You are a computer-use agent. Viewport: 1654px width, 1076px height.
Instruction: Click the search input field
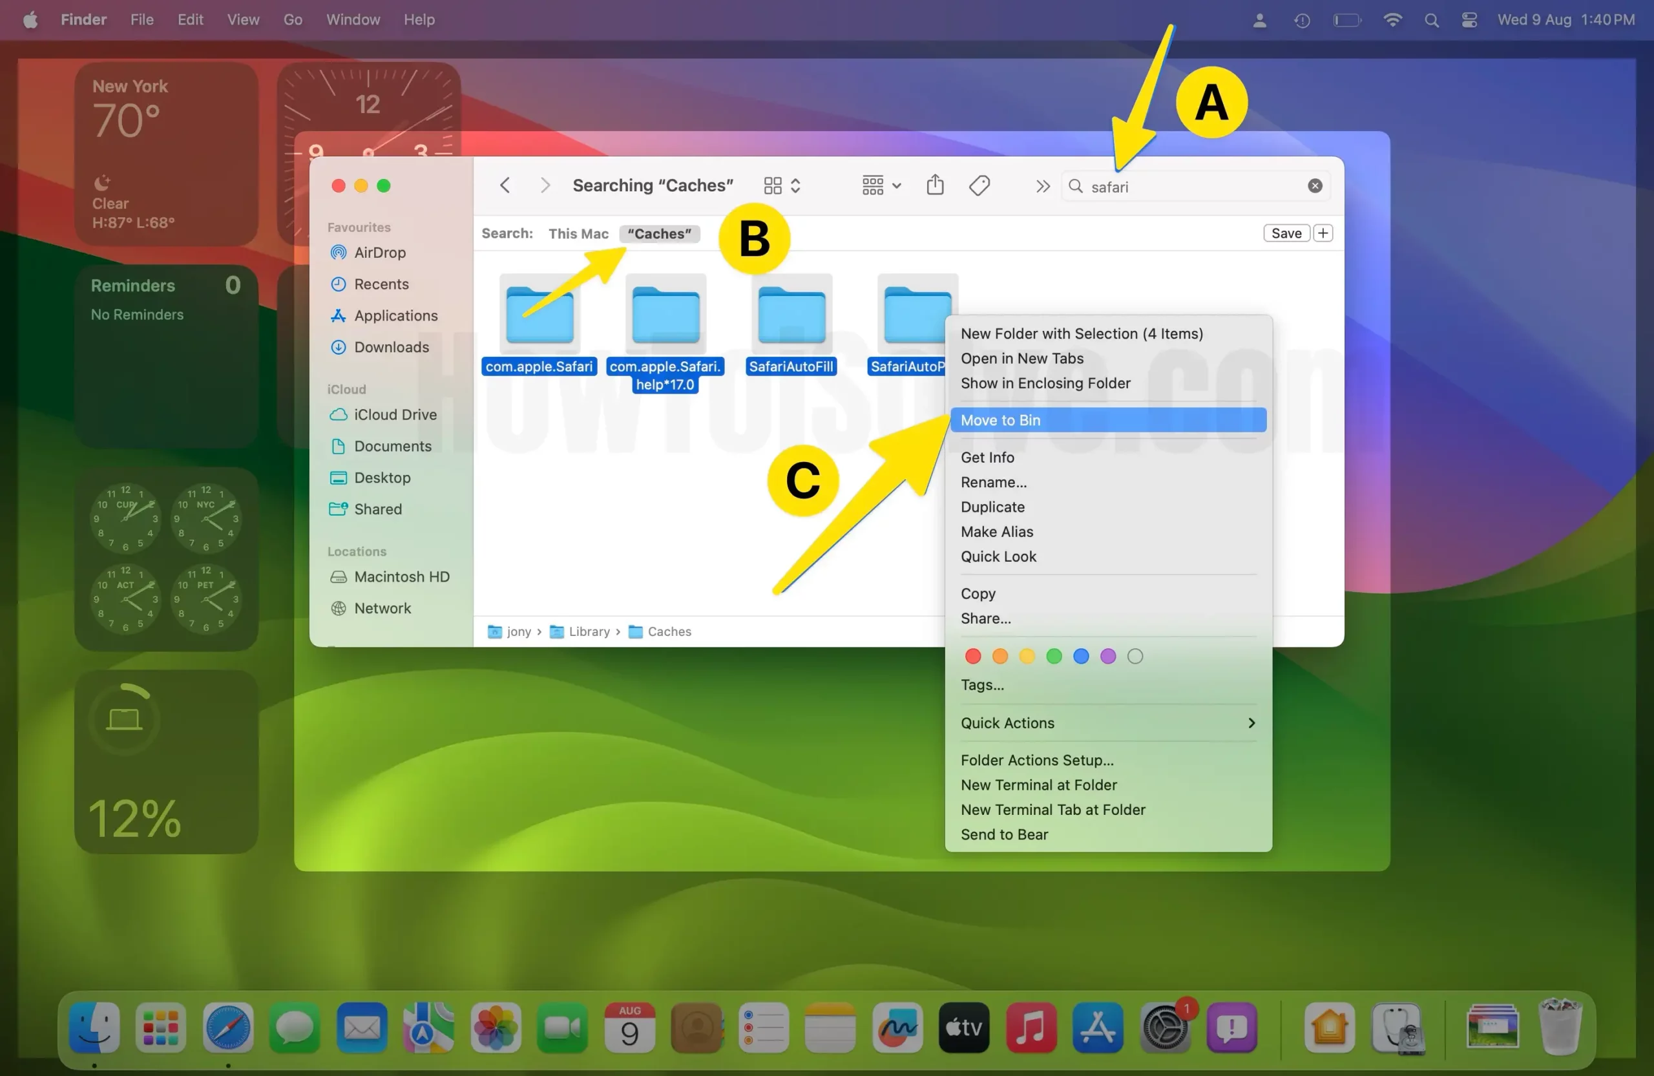pos(1193,185)
